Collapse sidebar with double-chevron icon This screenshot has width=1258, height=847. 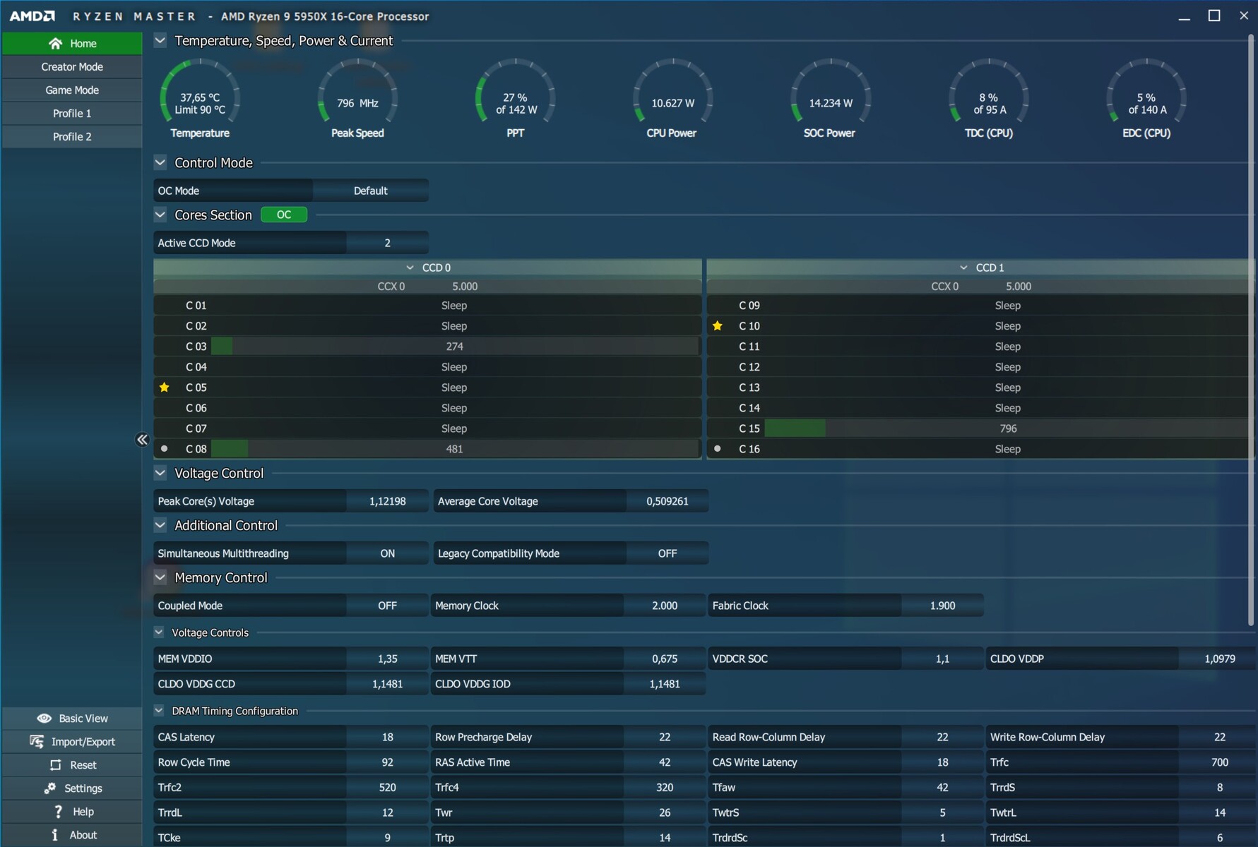142,440
